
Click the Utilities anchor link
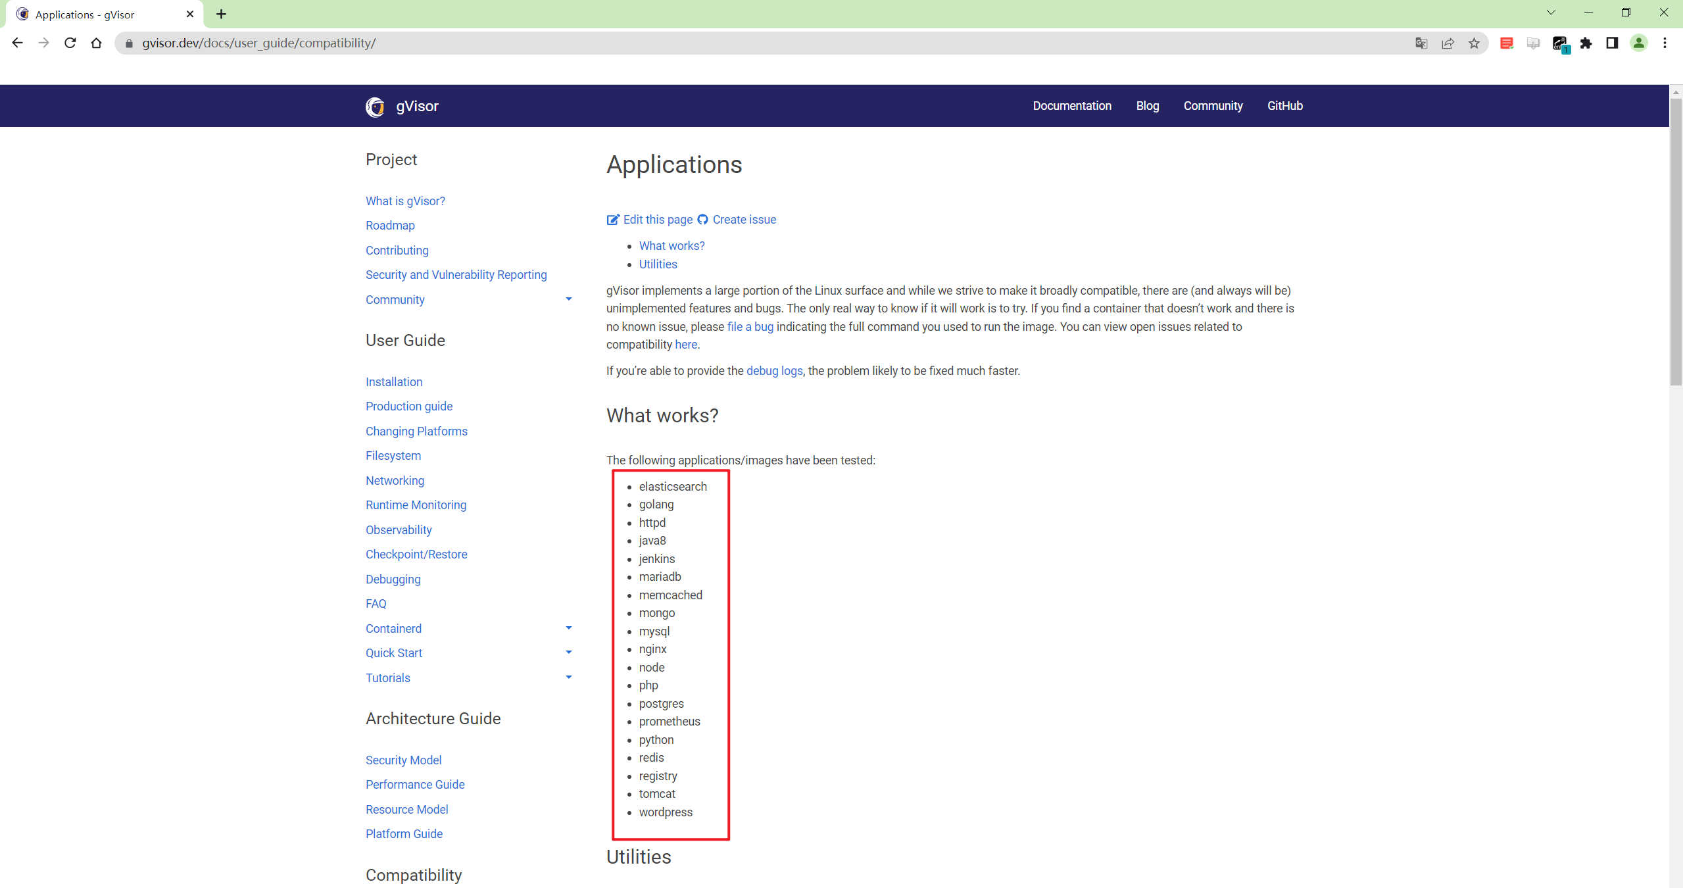(x=657, y=264)
